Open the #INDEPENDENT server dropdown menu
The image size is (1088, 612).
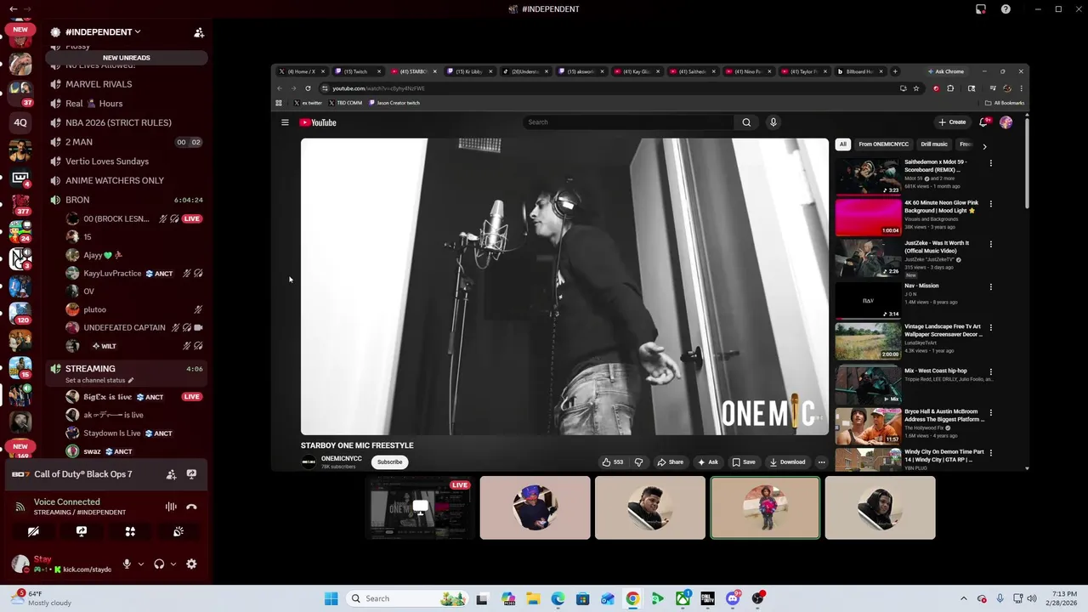pyautogui.click(x=103, y=32)
